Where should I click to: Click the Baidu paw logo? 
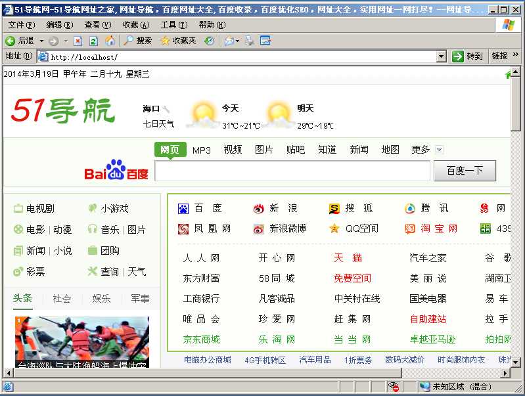pyautogui.click(x=116, y=169)
